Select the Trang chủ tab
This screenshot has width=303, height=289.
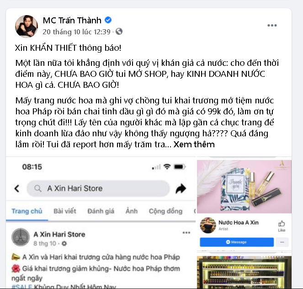coord(27,211)
